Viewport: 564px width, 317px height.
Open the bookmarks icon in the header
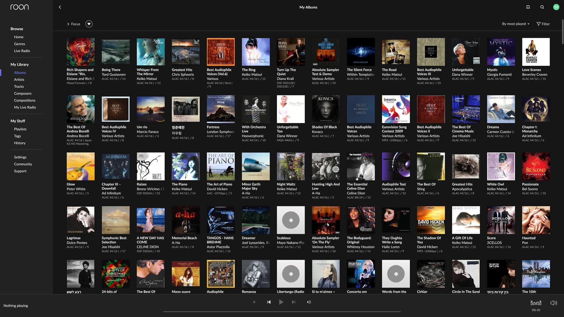pos(528,7)
